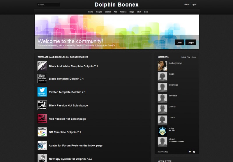Click fangsi username
The image size is (233, 162).
click(x=172, y=74)
